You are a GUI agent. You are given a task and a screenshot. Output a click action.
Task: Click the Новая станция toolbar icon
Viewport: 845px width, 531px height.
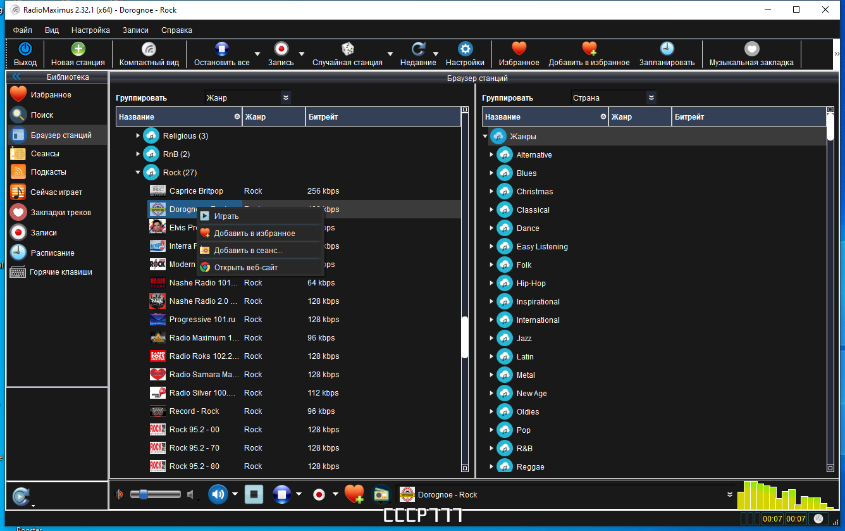tap(78, 49)
